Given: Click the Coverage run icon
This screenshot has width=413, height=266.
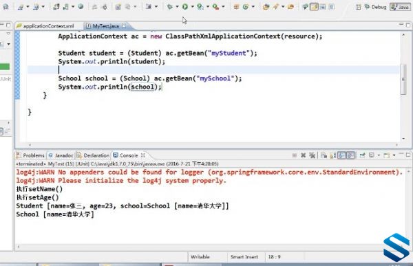Looking at the screenshot, I should point(200,7).
